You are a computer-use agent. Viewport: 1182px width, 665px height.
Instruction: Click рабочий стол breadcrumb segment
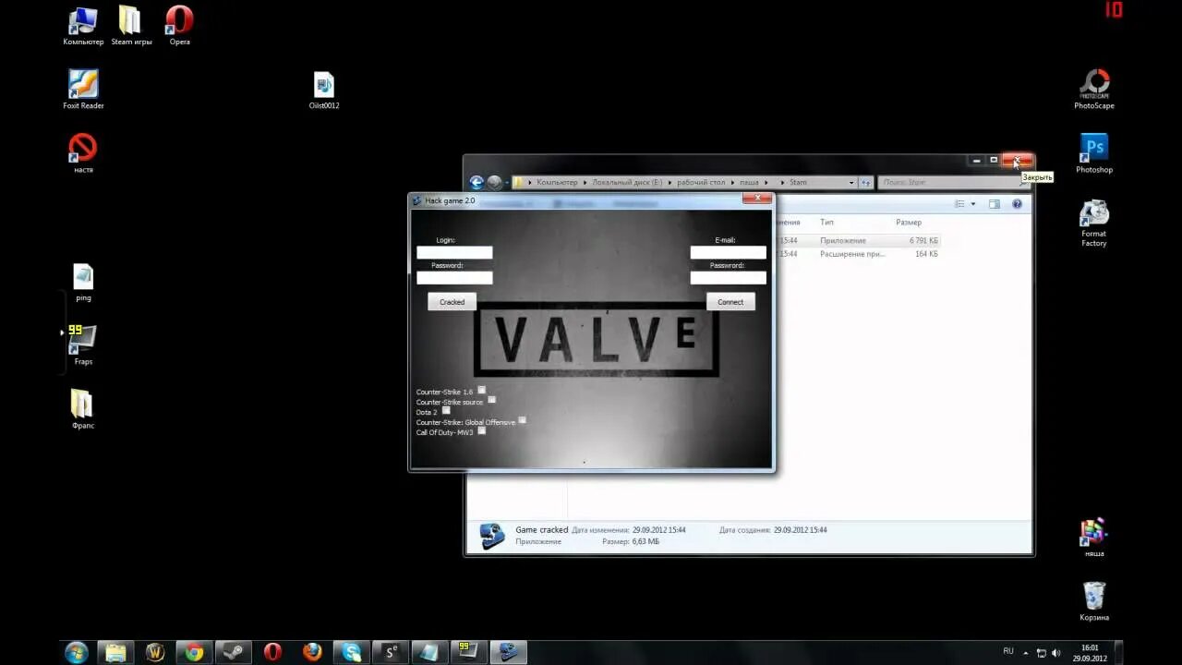(702, 183)
